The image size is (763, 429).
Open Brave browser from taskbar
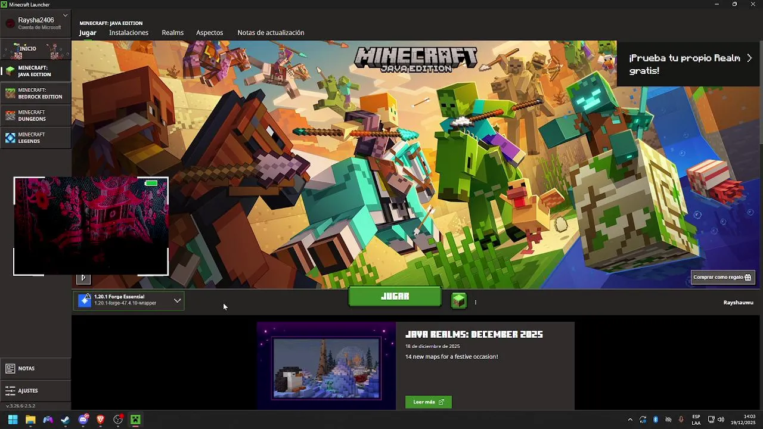[x=100, y=419]
